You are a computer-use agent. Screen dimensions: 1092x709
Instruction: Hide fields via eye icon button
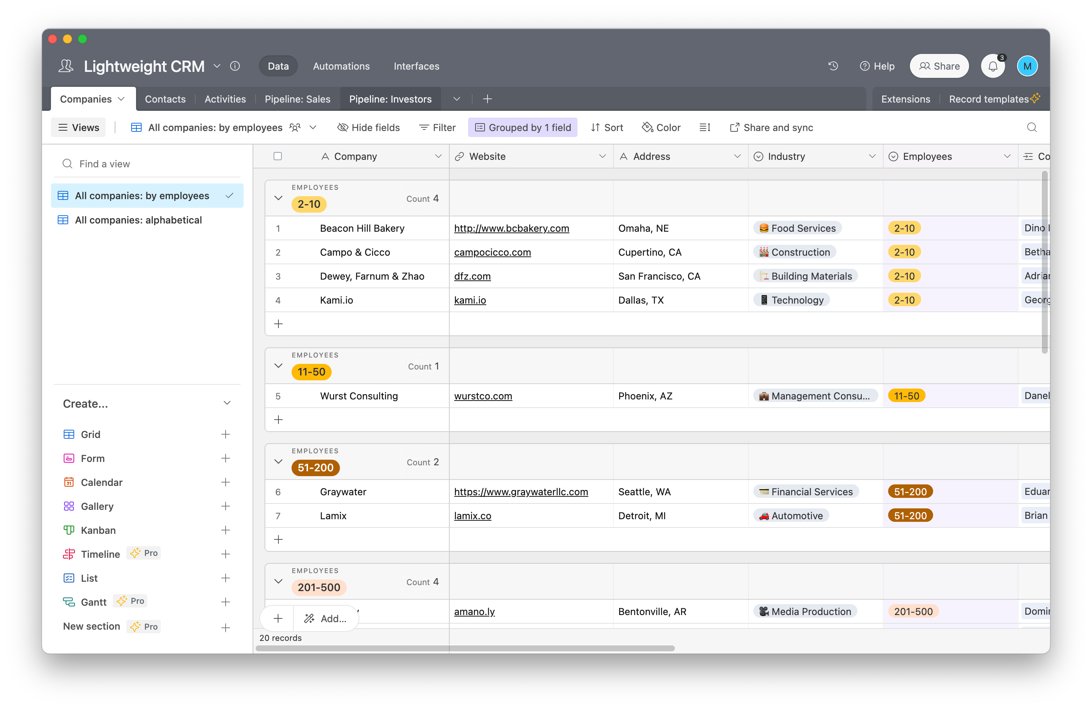[368, 127]
